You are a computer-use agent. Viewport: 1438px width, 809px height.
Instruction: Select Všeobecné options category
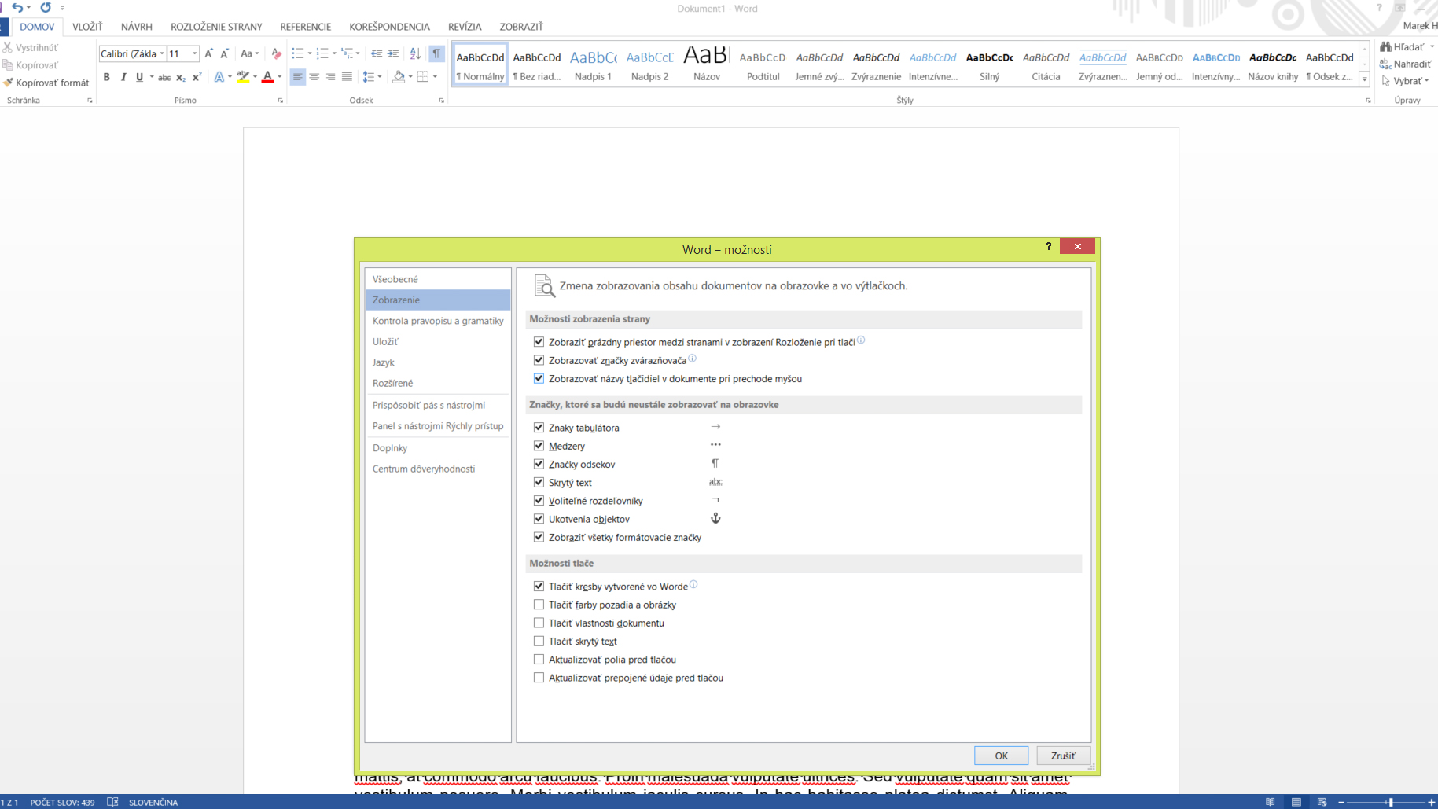437,279
